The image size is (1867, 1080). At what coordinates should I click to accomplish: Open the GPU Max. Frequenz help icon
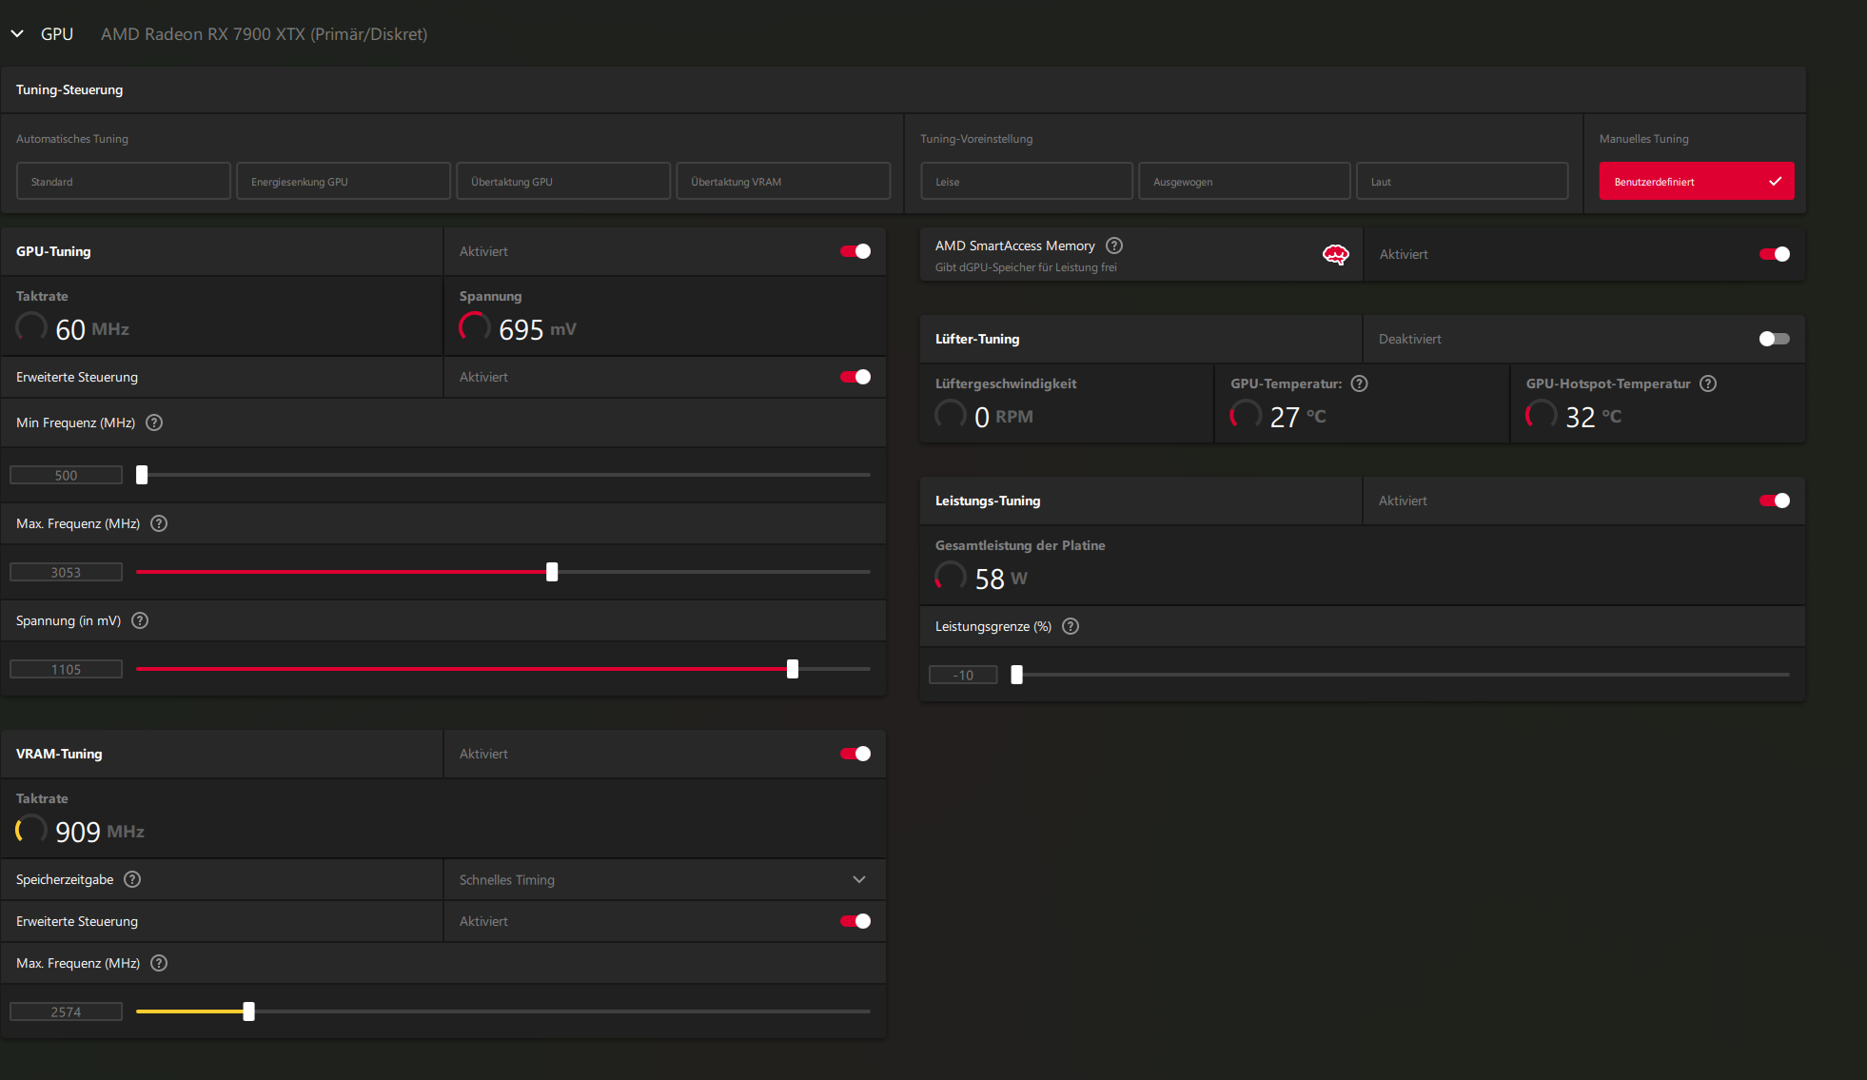159,523
